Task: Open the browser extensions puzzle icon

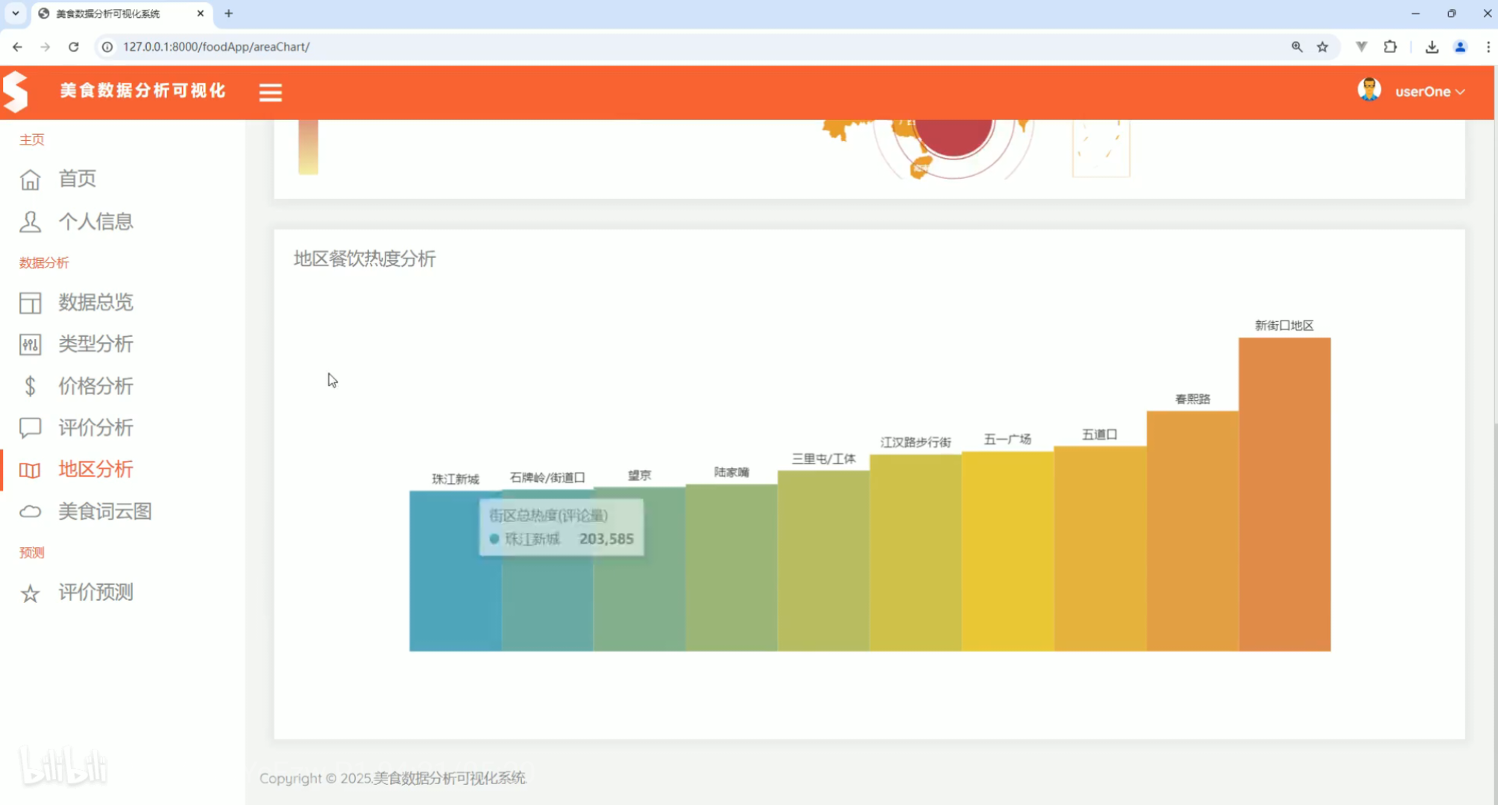Action: pyautogui.click(x=1390, y=47)
